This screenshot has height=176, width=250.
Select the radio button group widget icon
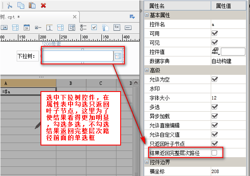[x=83, y=28]
